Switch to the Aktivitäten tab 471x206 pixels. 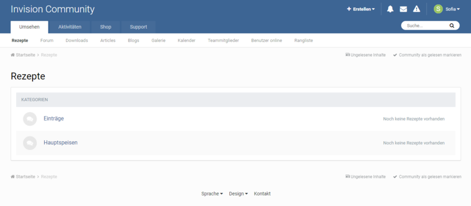tap(70, 27)
